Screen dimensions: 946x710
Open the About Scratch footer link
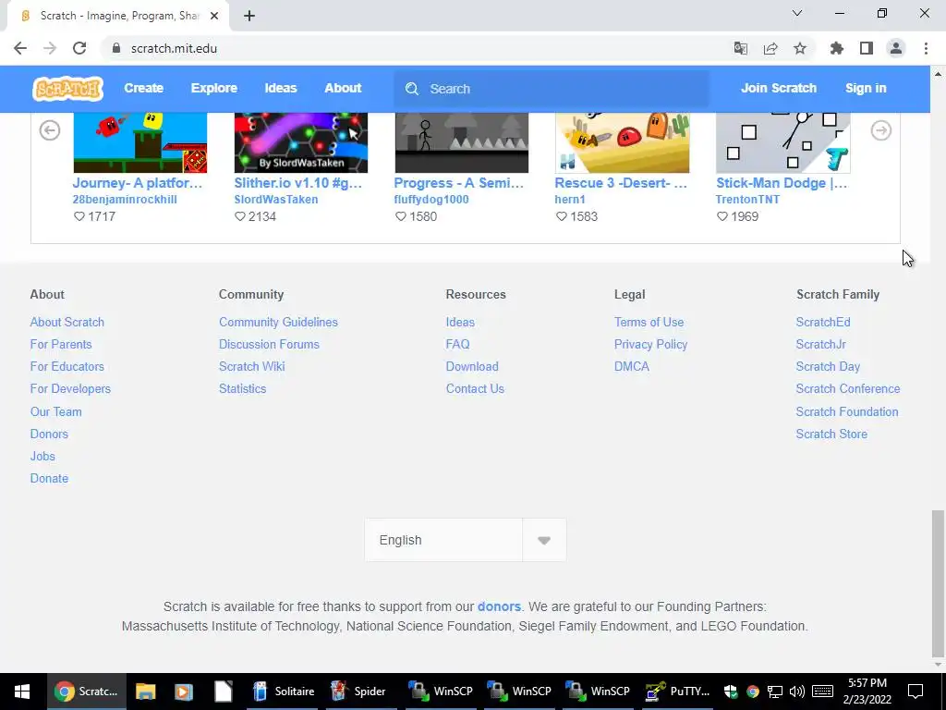[67, 323]
